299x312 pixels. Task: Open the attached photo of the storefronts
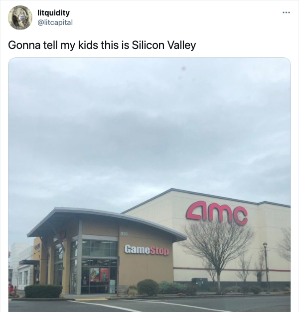pyautogui.click(x=149, y=185)
